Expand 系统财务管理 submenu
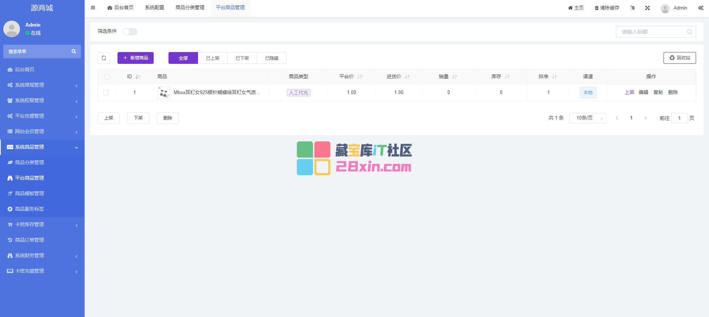This screenshot has height=317, width=709. (42, 255)
